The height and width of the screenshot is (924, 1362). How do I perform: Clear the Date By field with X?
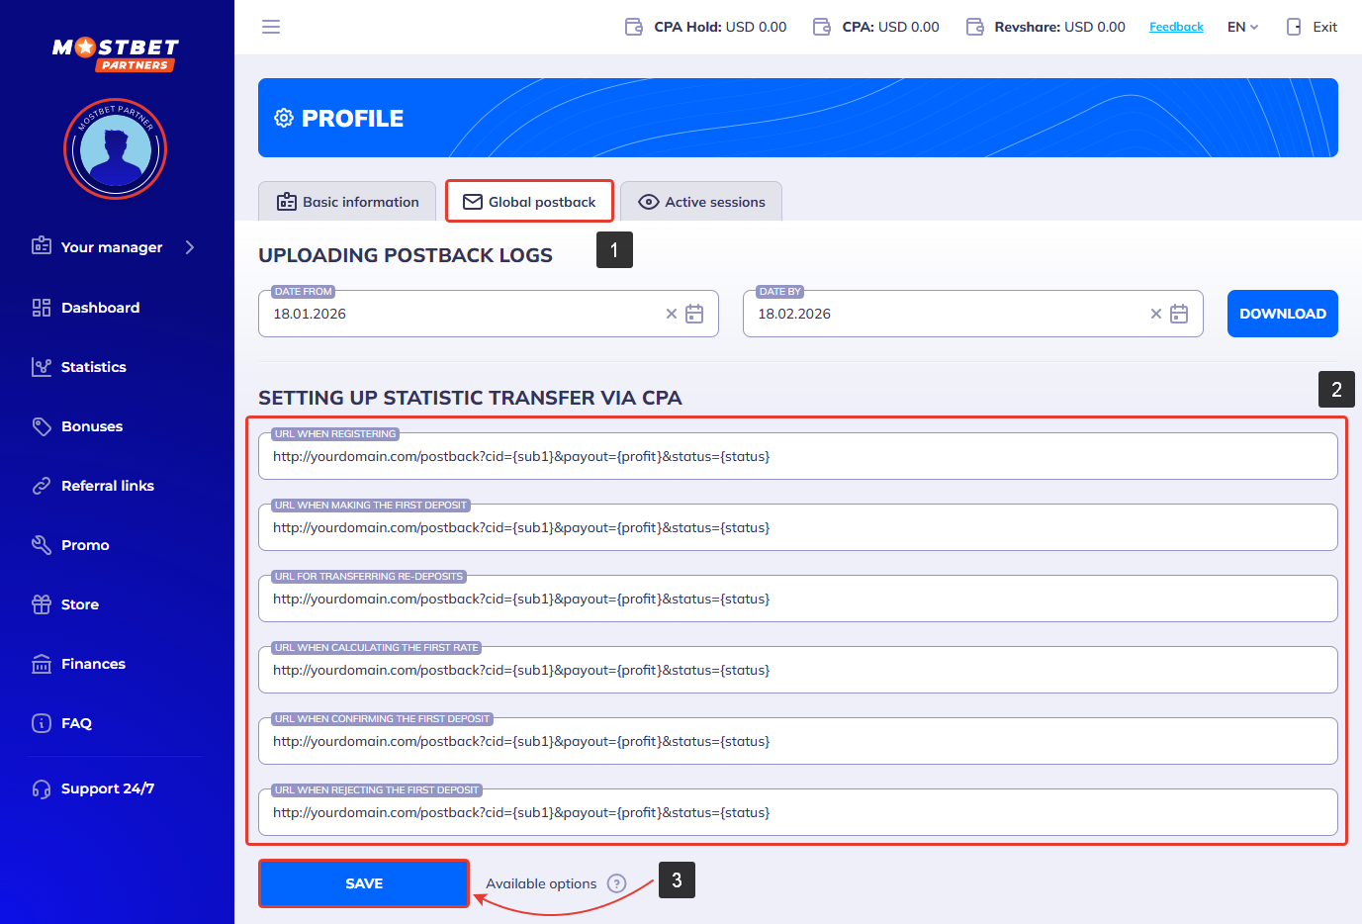coord(1156,314)
